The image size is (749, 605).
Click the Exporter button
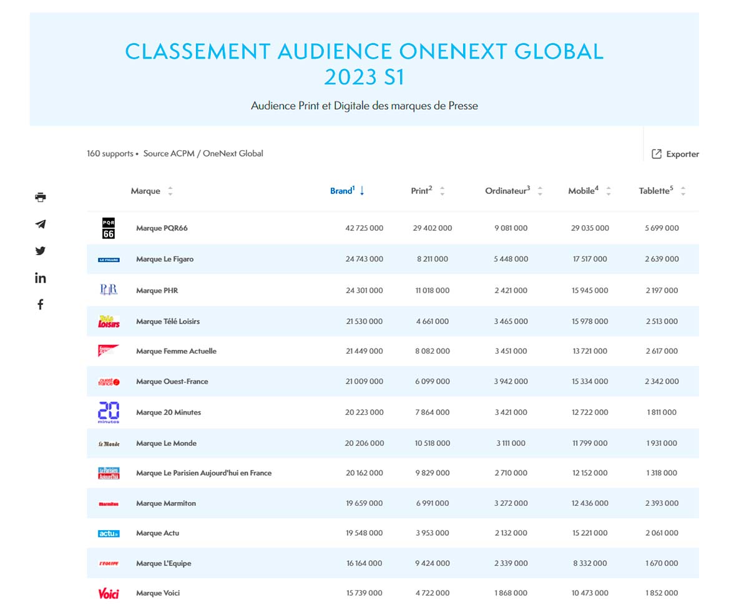[x=675, y=154]
